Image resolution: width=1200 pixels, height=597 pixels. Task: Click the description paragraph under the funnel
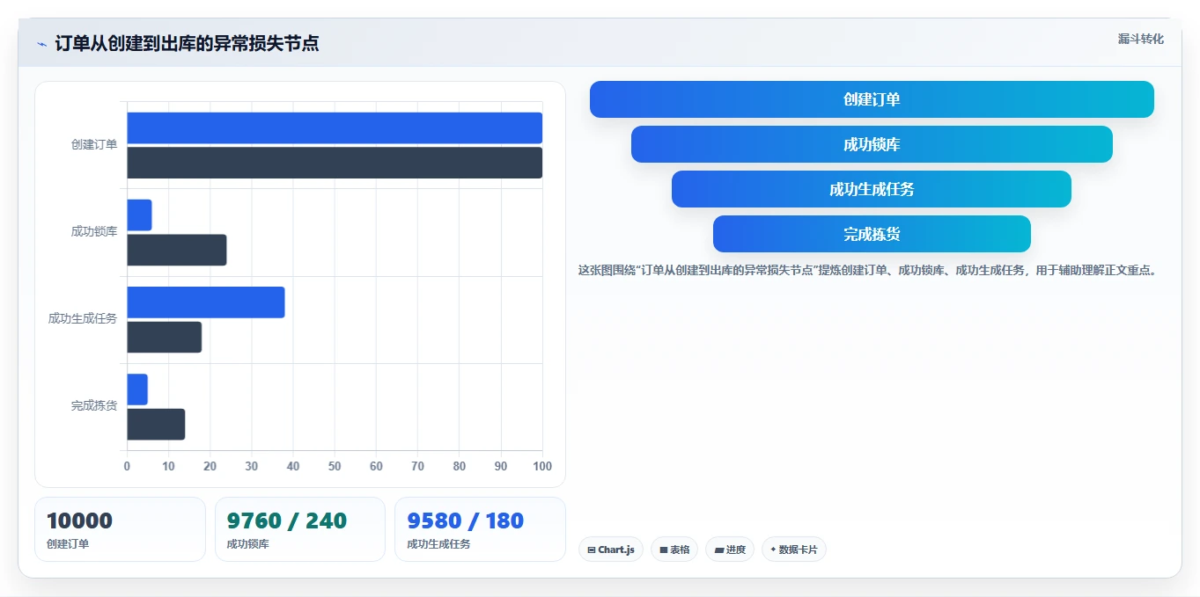click(867, 270)
